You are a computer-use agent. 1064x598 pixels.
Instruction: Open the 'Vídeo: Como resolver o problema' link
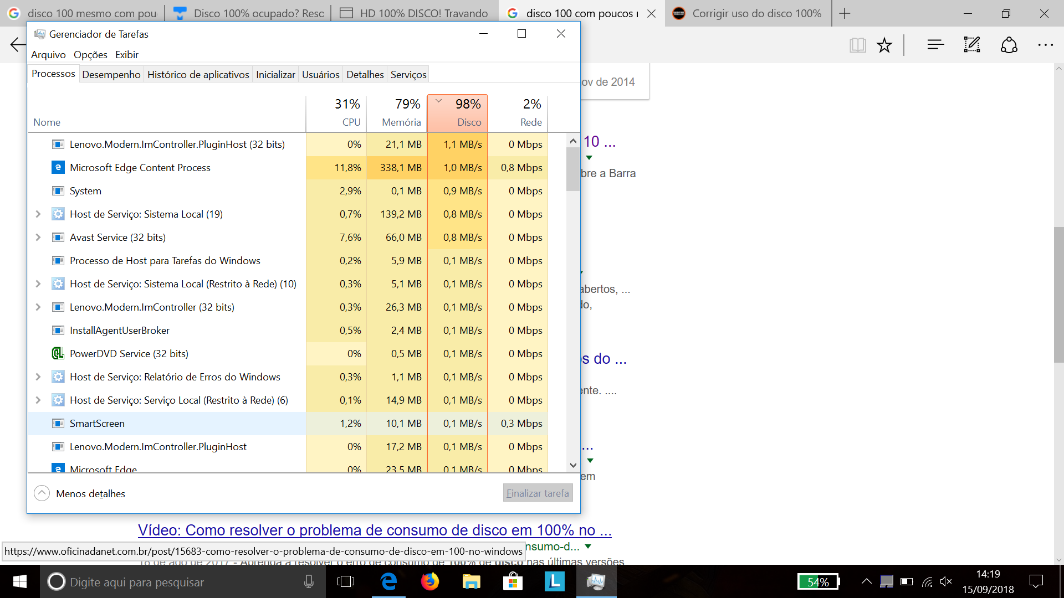[x=375, y=530]
